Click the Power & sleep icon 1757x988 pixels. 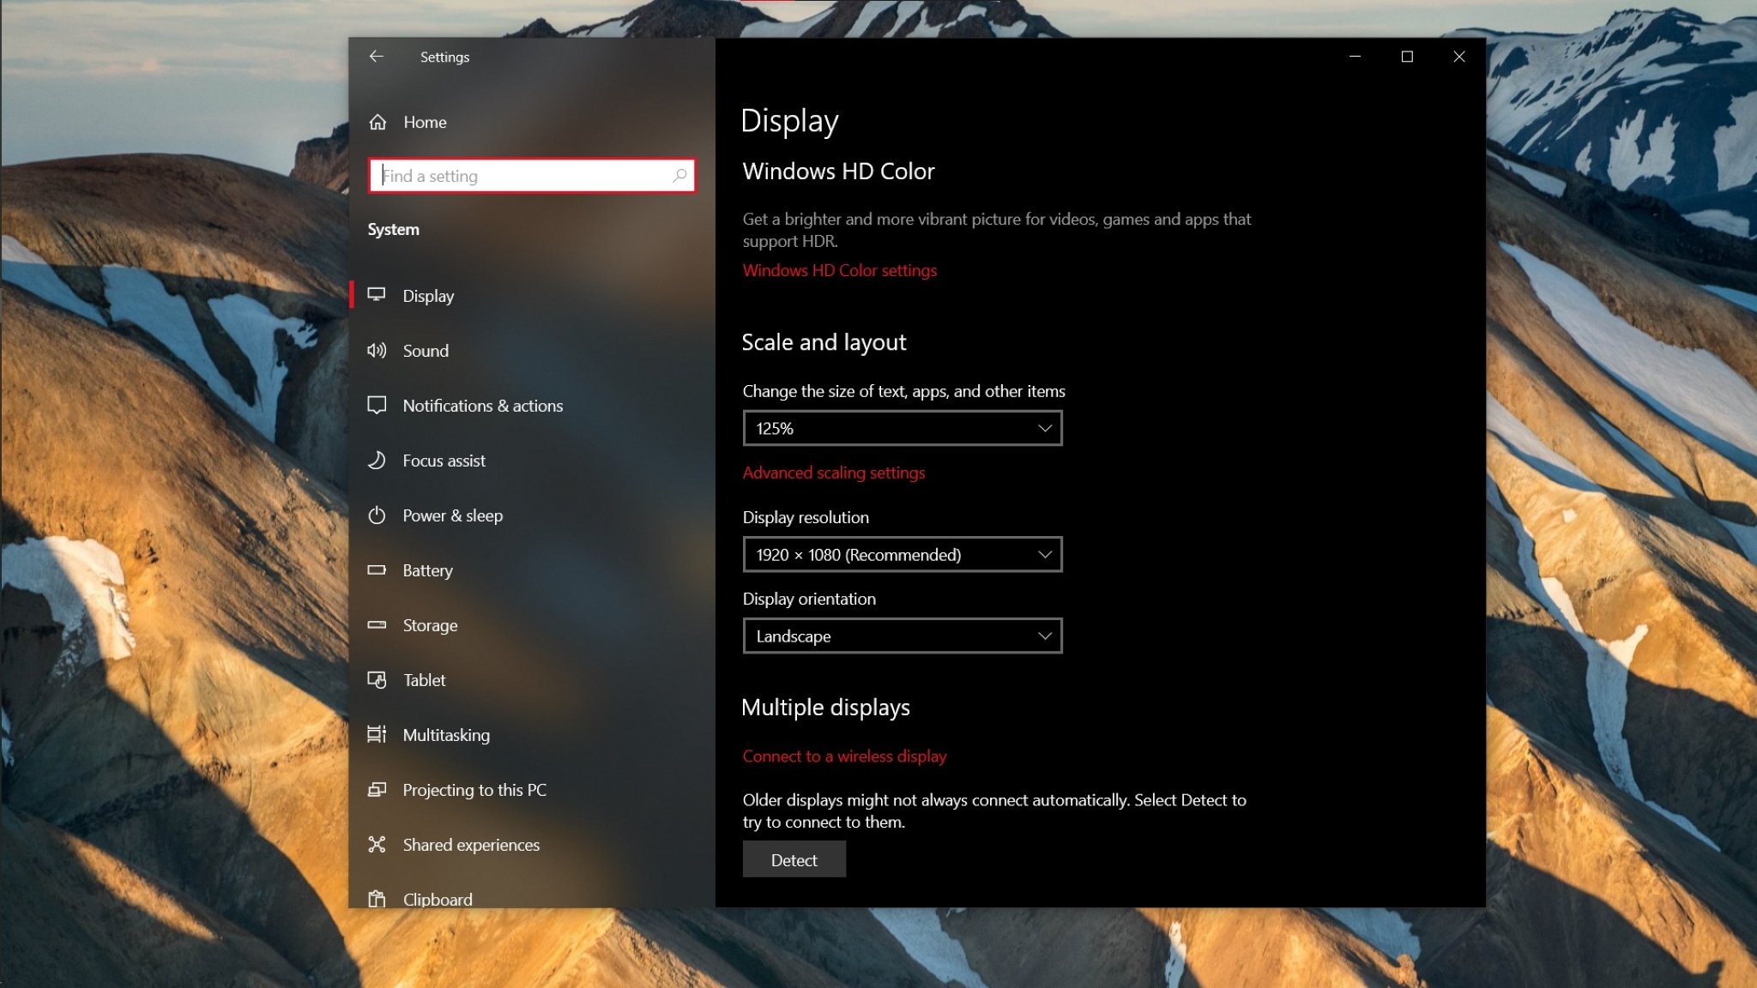(x=377, y=515)
